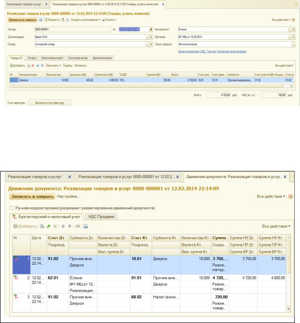This screenshot has width=300, height=323.
Task: Click the help question icon in Движения документа
Action: click(291, 197)
